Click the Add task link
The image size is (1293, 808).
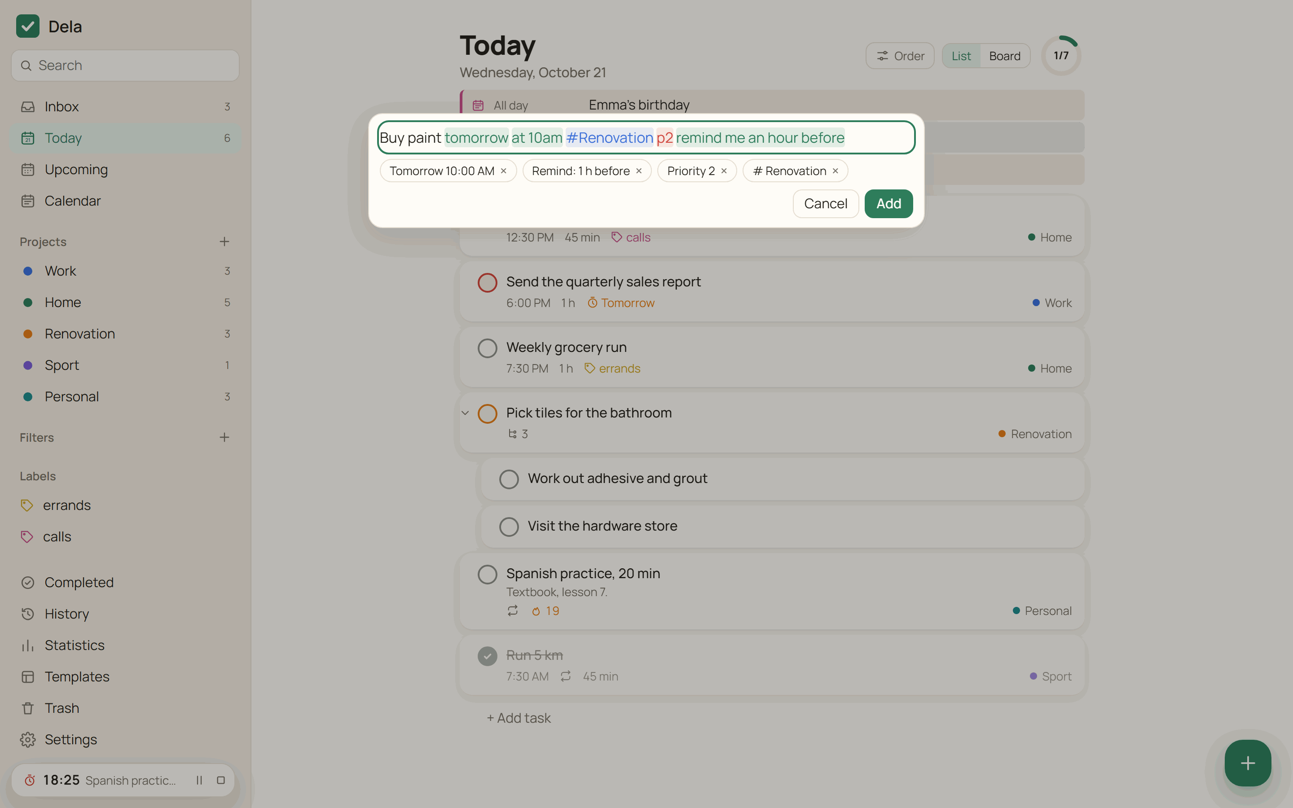(518, 718)
